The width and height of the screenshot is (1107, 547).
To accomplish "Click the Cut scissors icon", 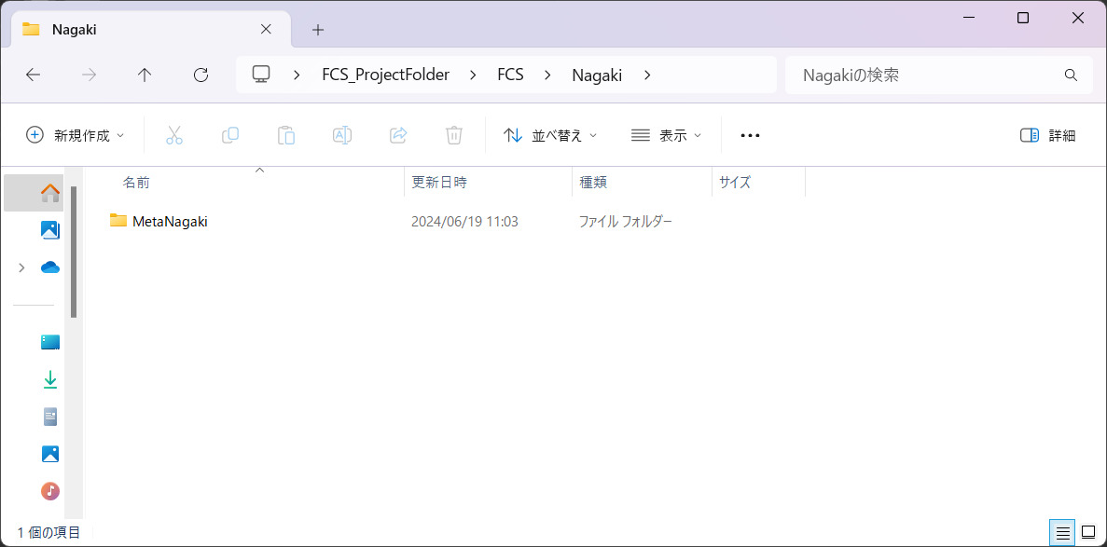I will tap(174, 135).
